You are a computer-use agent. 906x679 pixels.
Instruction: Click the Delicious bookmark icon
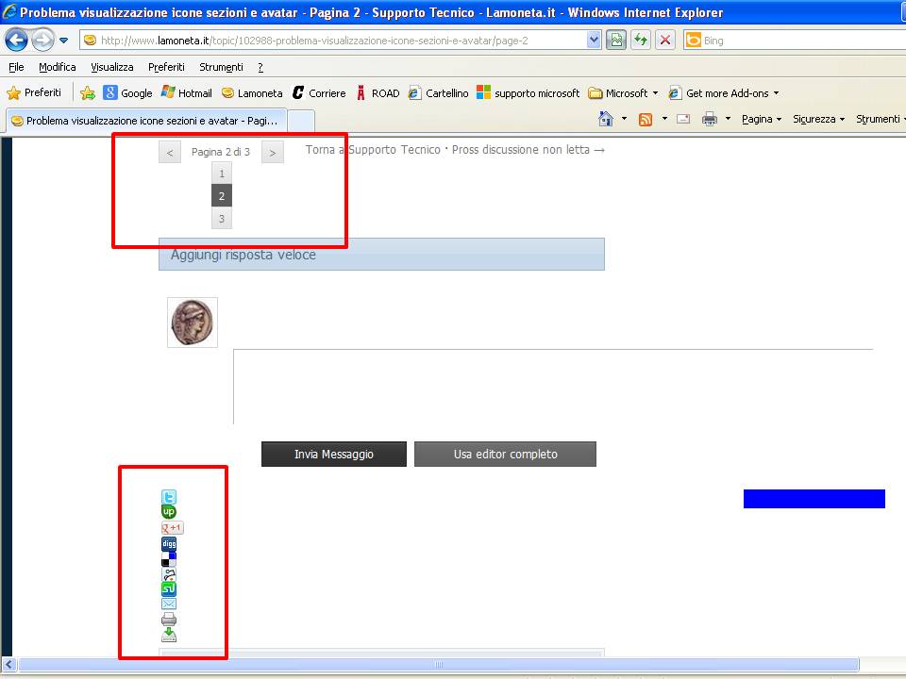[169, 560]
